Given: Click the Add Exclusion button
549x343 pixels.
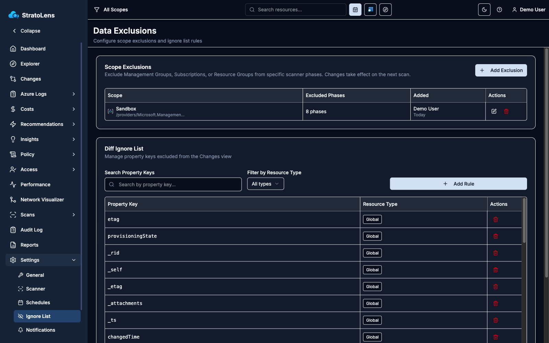Looking at the screenshot, I should 501,70.
